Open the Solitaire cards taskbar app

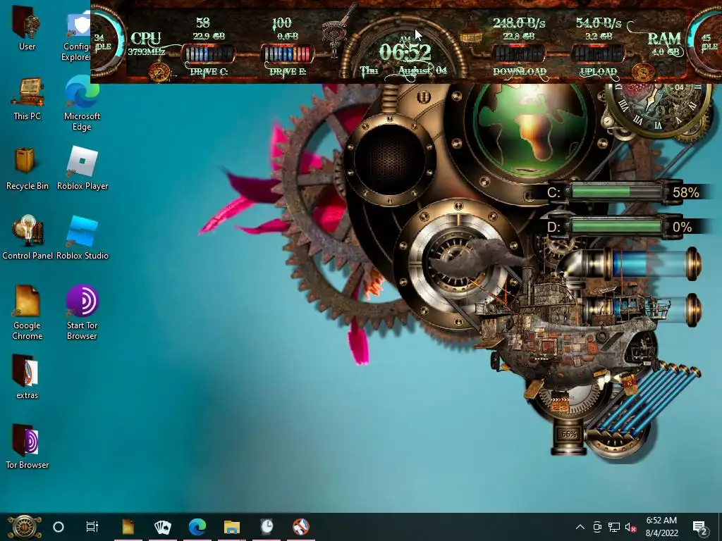click(163, 527)
